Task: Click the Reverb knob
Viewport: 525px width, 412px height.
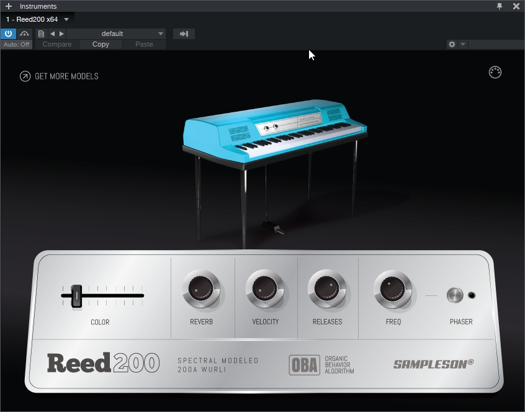Action: [200, 289]
